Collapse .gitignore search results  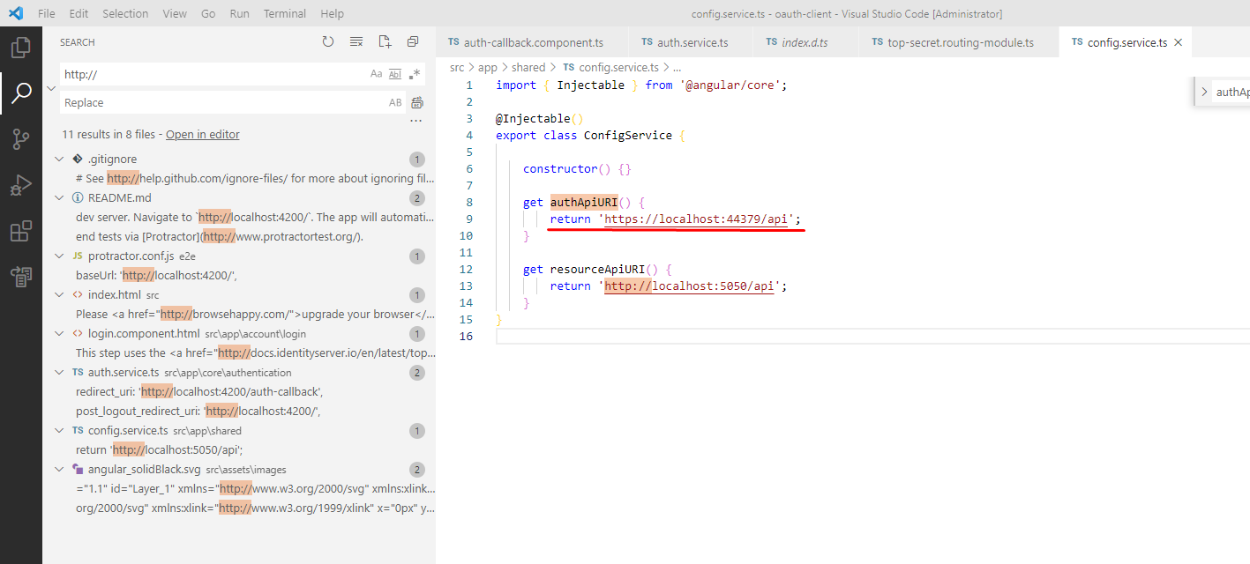tap(59, 160)
